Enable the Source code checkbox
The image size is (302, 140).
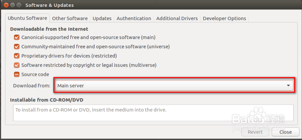tap(17, 75)
